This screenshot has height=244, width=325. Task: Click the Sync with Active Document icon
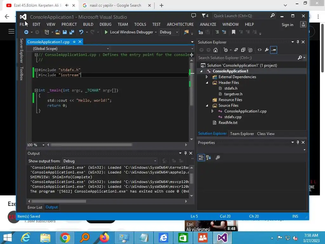[236, 50]
